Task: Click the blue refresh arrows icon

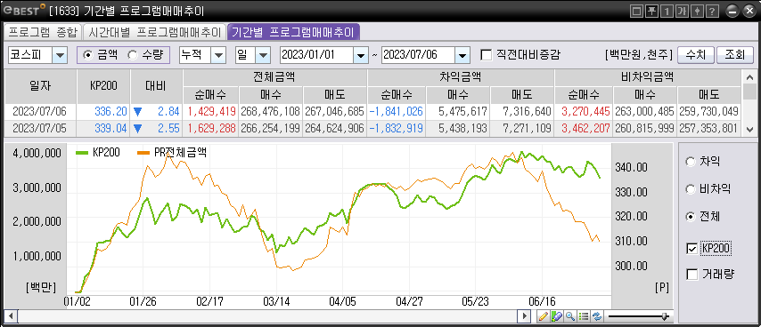Action: 597,316
